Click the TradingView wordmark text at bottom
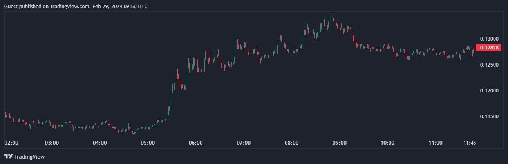Viewport: 508px width, 164px height. [29, 157]
